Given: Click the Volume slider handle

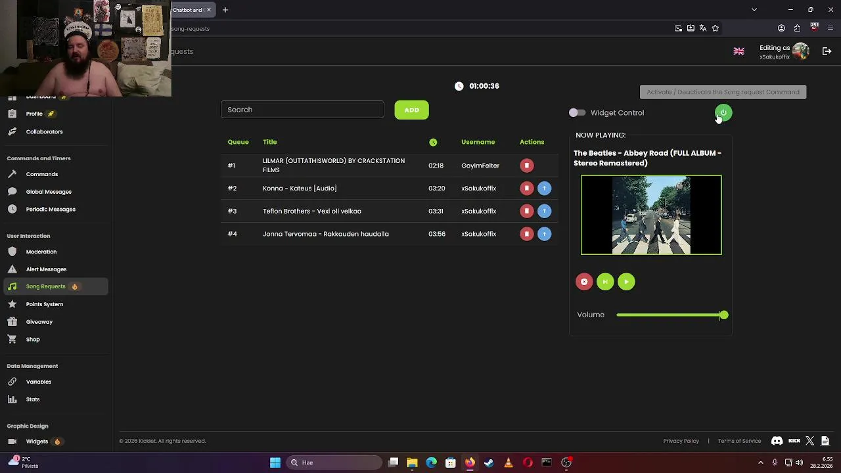Looking at the screenshot, I should click(723, 315).
